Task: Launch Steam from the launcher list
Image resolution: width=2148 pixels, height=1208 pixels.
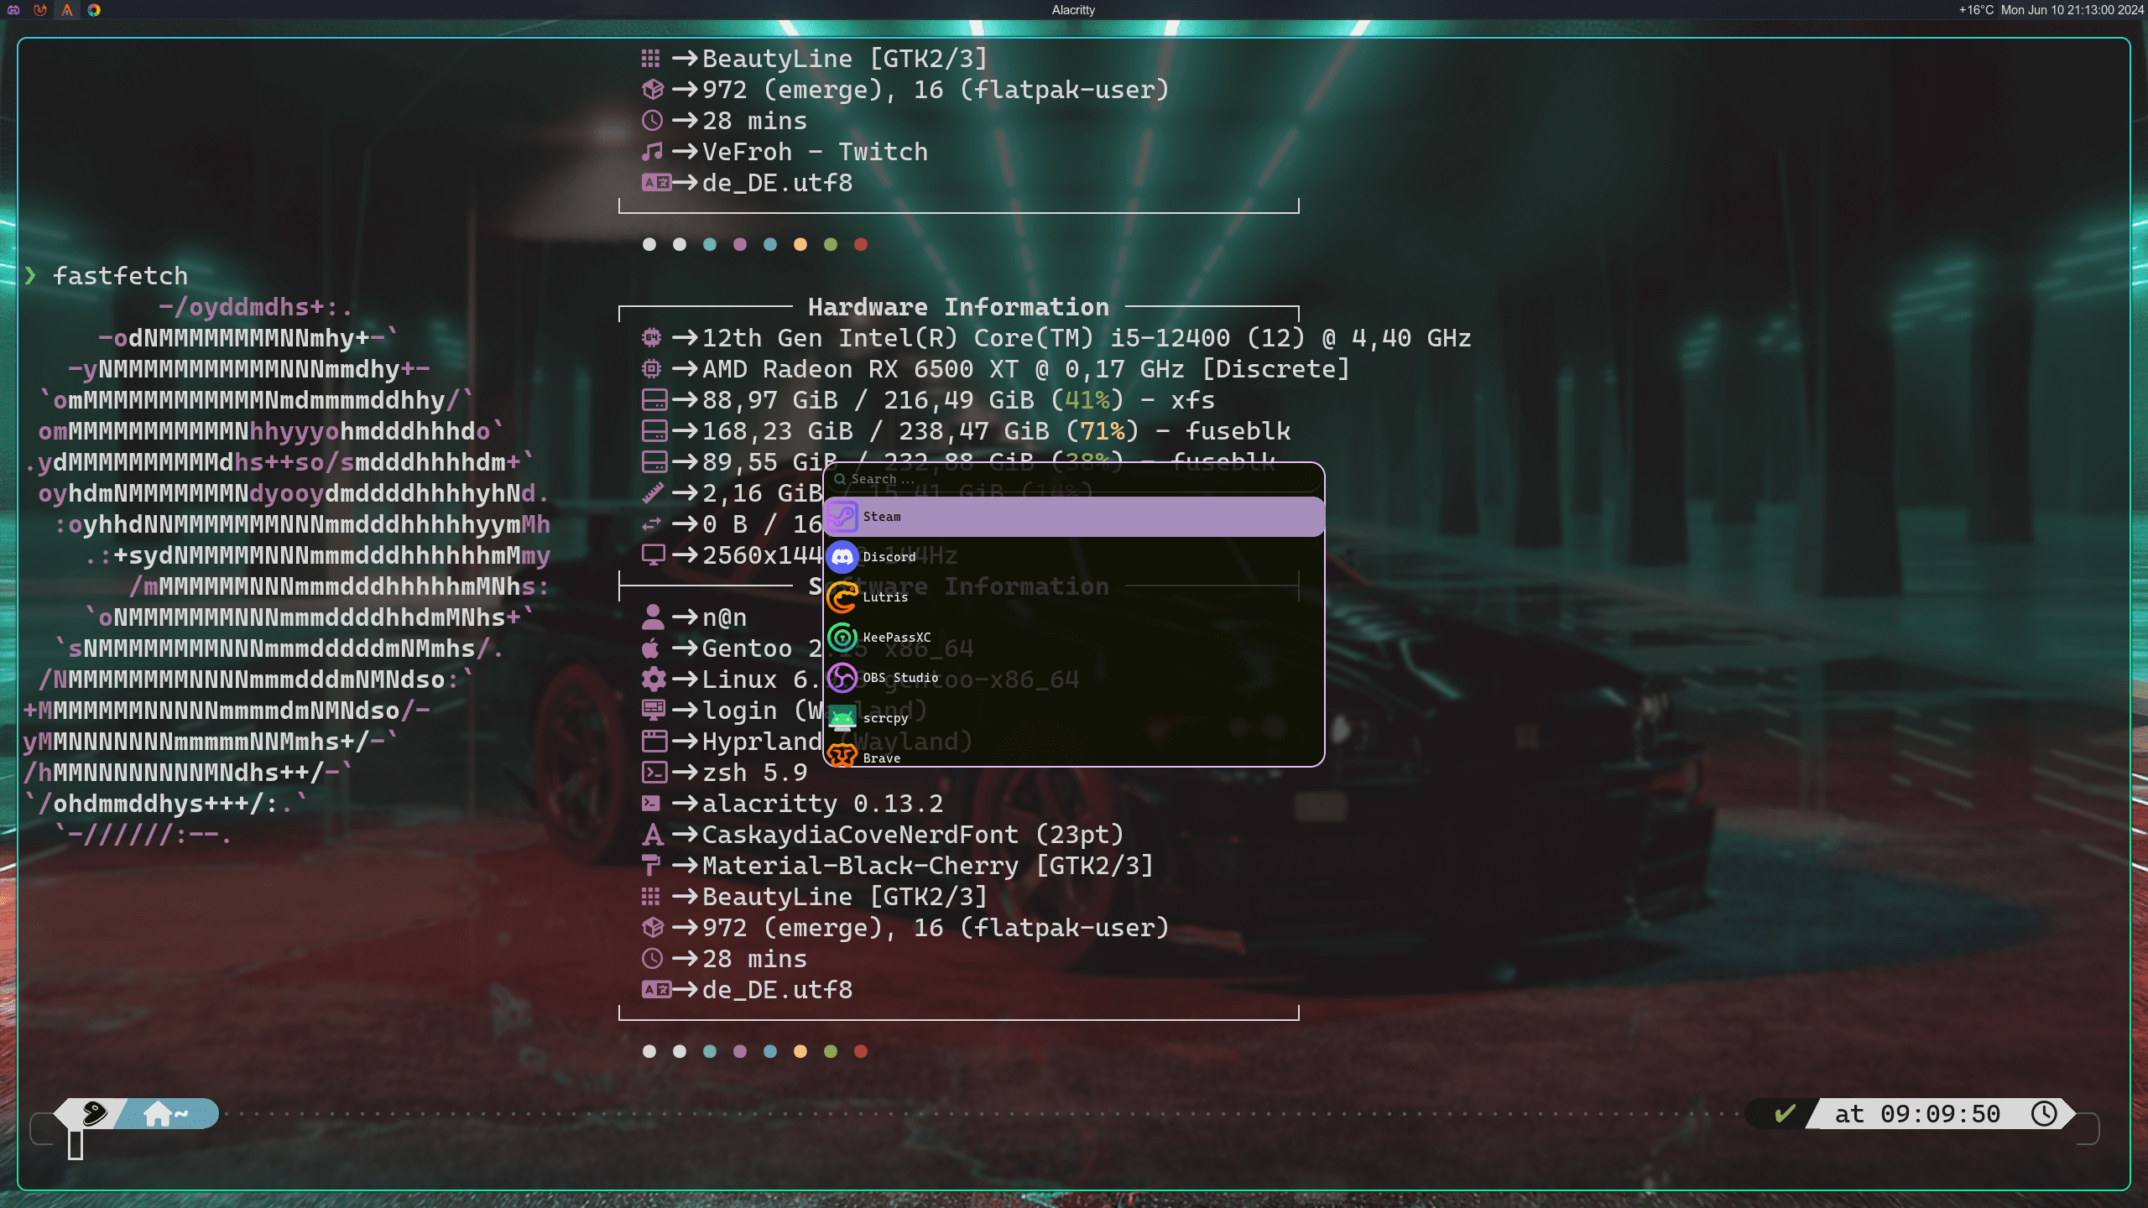Action: coord(1073,517)
